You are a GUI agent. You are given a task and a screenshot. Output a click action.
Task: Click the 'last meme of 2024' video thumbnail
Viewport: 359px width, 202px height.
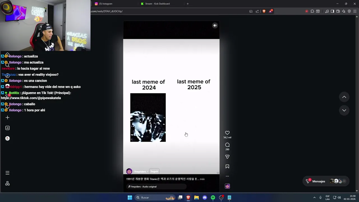click(148, 118)
